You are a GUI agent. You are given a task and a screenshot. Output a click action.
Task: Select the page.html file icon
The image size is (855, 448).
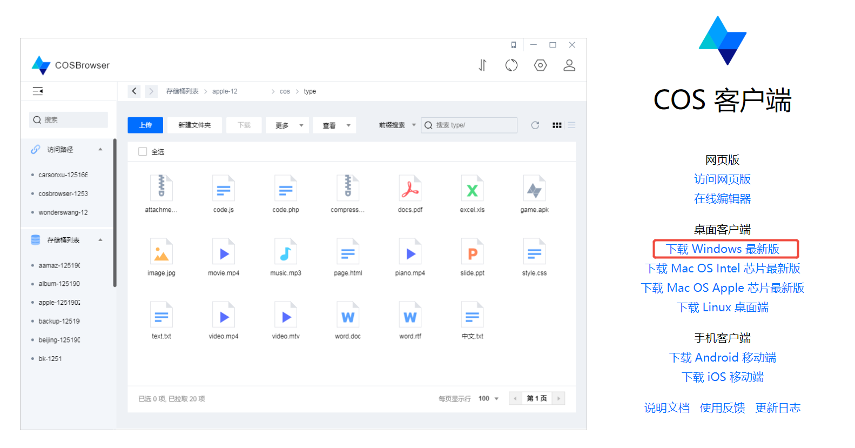[348, 251]
